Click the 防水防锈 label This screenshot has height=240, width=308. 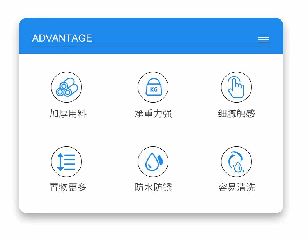[153, 188]
